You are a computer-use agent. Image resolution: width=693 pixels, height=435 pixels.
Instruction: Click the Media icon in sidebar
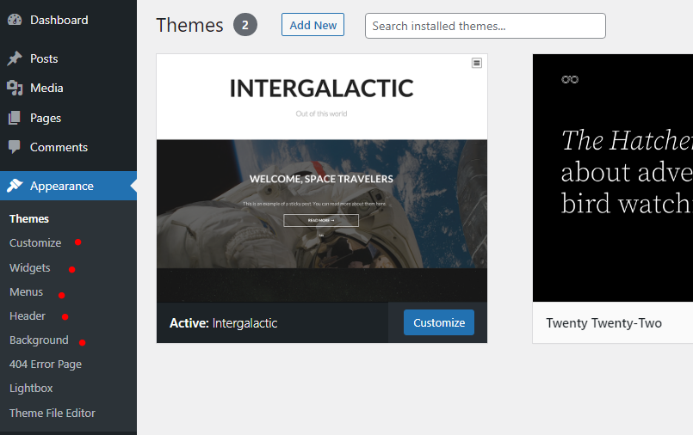point(15,88)
